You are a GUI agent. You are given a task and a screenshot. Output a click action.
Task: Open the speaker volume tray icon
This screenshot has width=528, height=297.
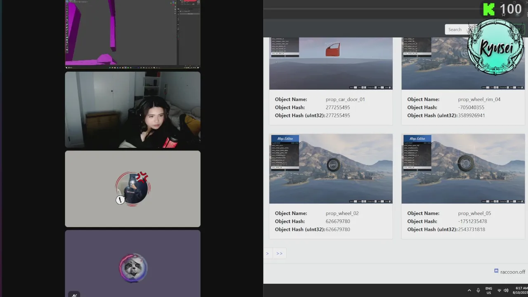(x=506, y=290)
